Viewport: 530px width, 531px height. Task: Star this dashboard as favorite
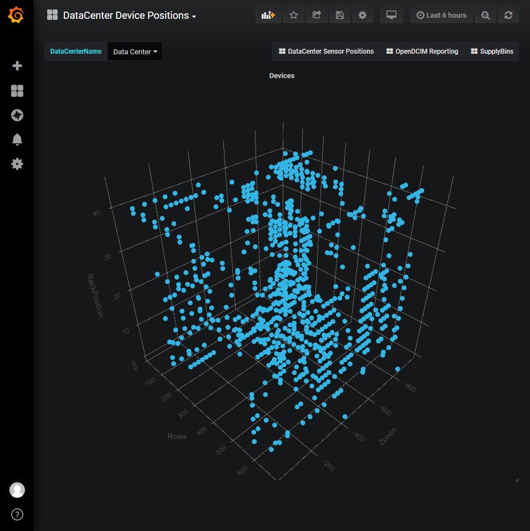point(294,16)
